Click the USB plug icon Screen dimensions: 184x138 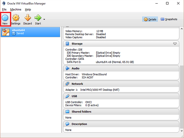coord(67,96)
